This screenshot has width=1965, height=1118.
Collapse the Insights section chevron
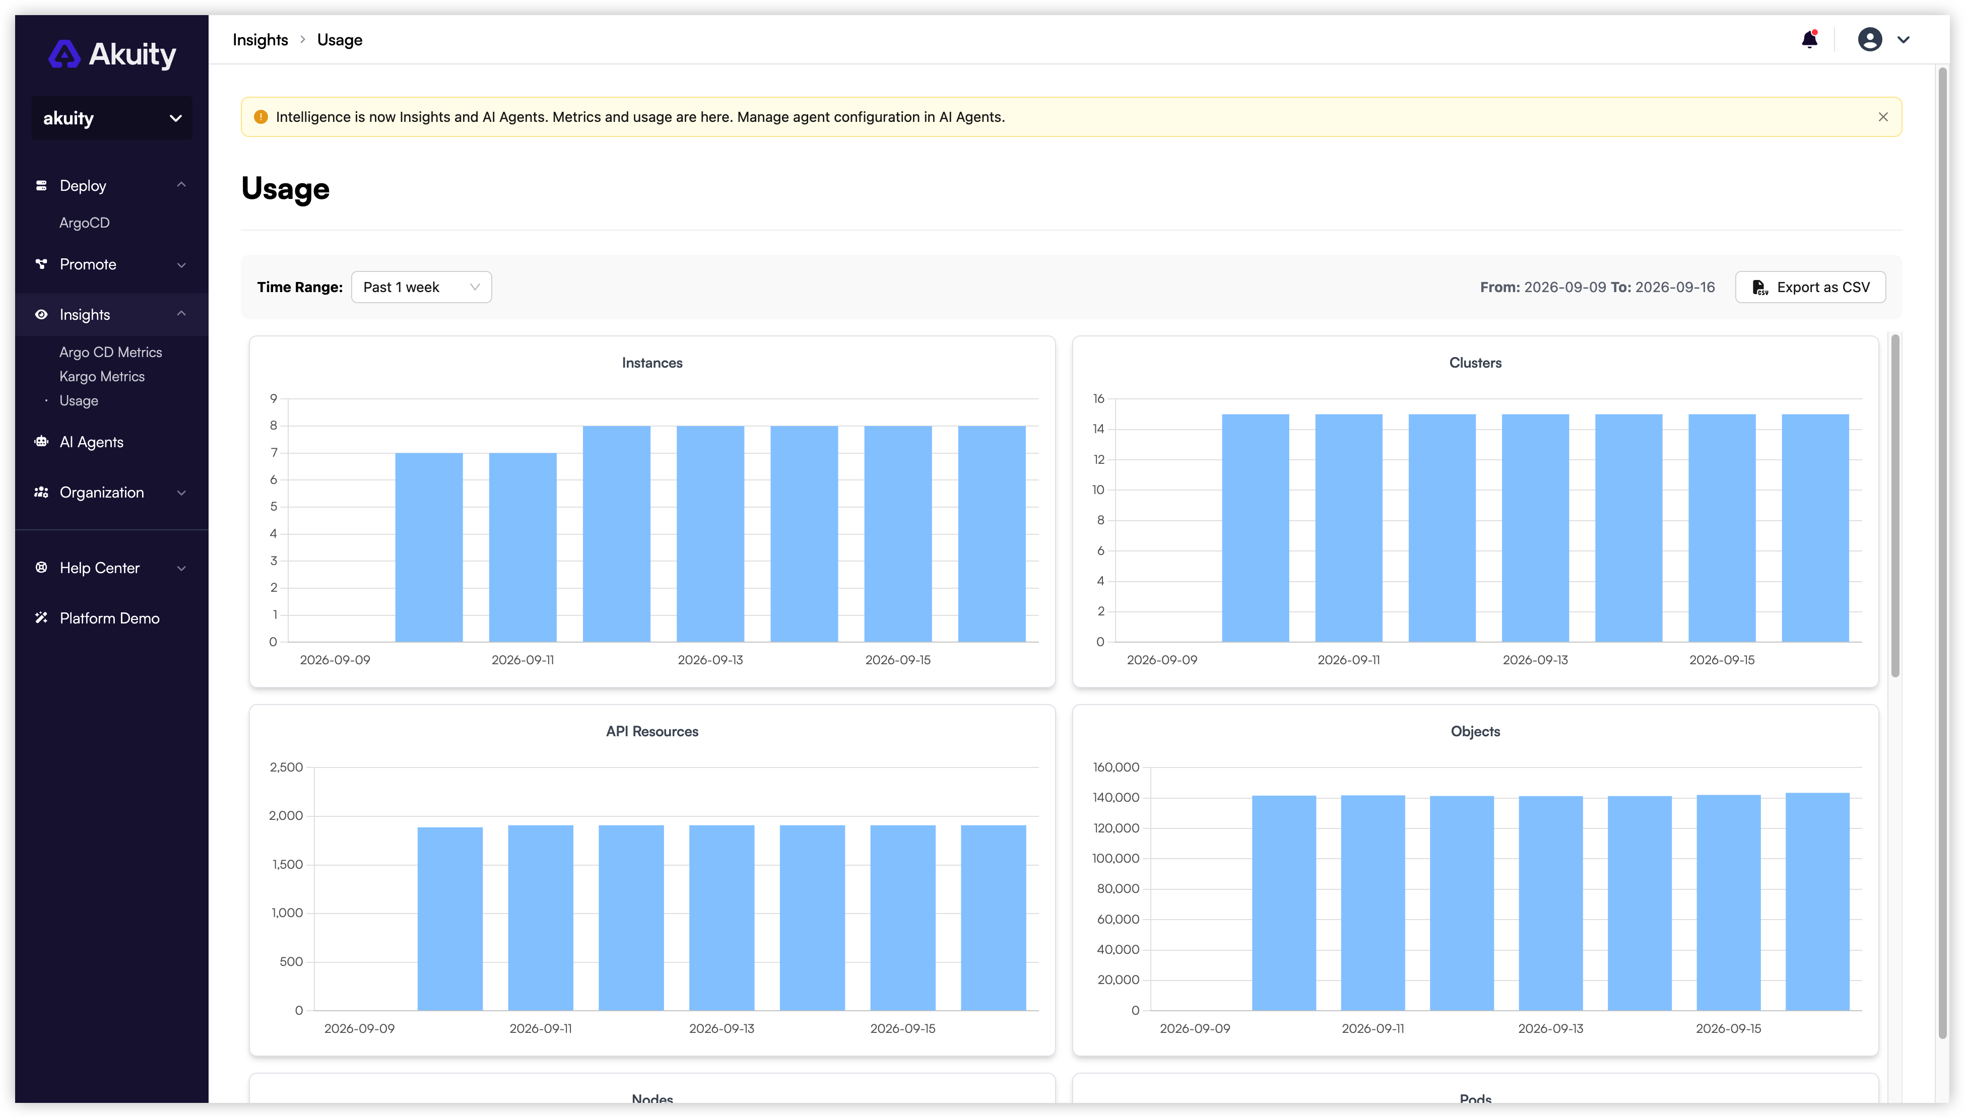(181, 314)
